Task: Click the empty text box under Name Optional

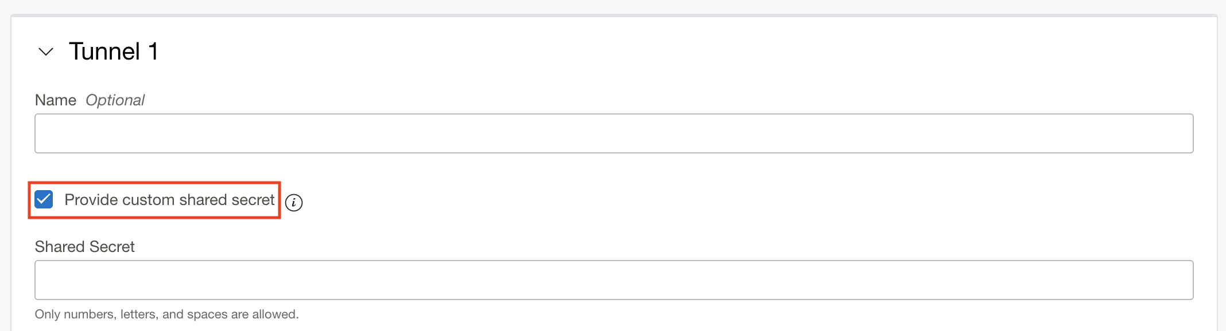Action: click(614, 133)
